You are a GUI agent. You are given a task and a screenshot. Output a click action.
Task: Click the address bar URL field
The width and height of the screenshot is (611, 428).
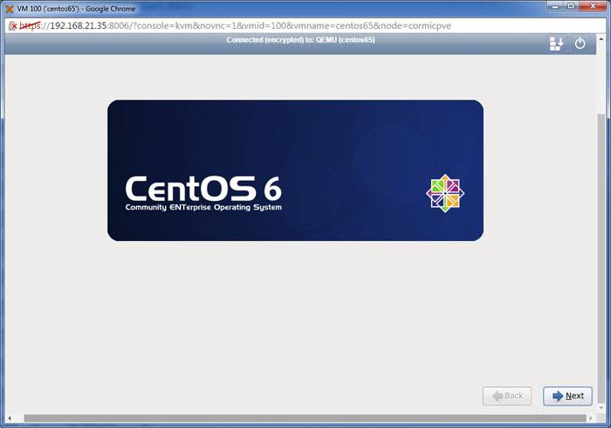point(305,25)
